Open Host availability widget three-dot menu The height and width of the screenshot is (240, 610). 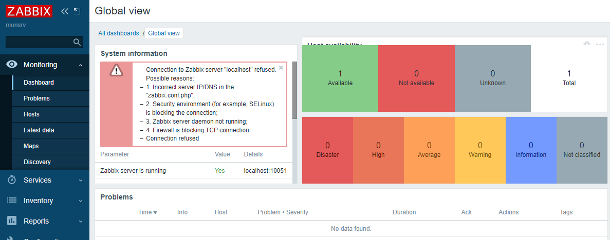click(x=600, y=44)
